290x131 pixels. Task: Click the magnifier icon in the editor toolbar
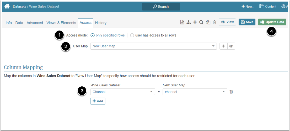point(201,22)
